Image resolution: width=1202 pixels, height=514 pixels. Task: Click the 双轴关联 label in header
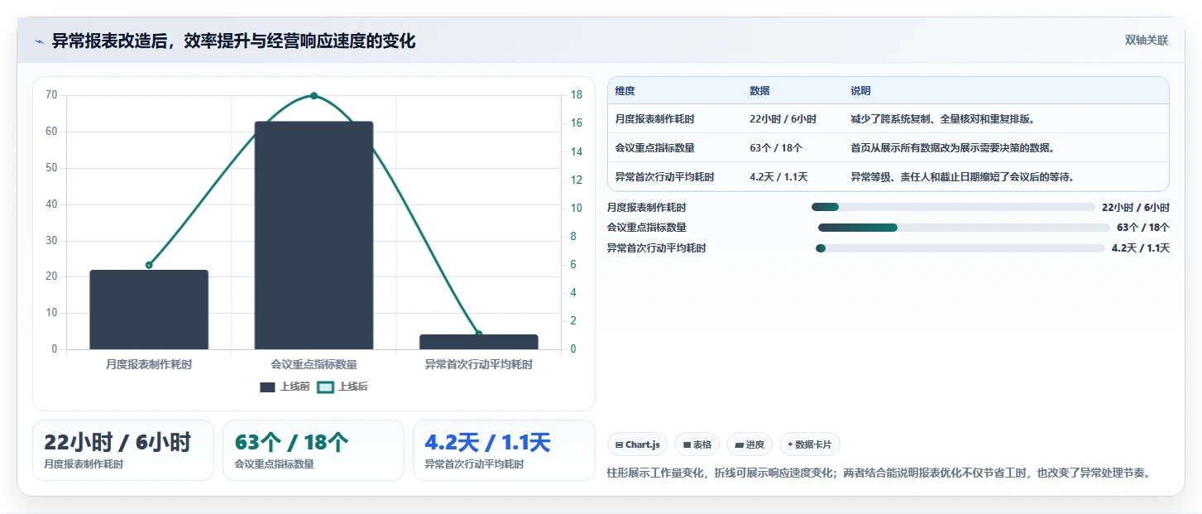1147,41
